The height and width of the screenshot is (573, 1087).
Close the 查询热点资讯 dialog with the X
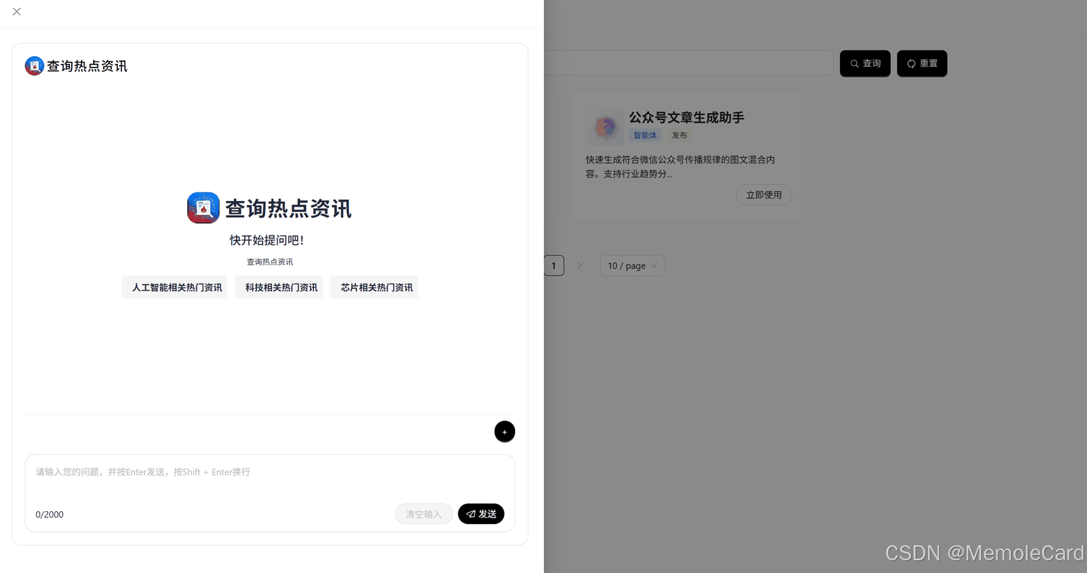tap(17, 11)
